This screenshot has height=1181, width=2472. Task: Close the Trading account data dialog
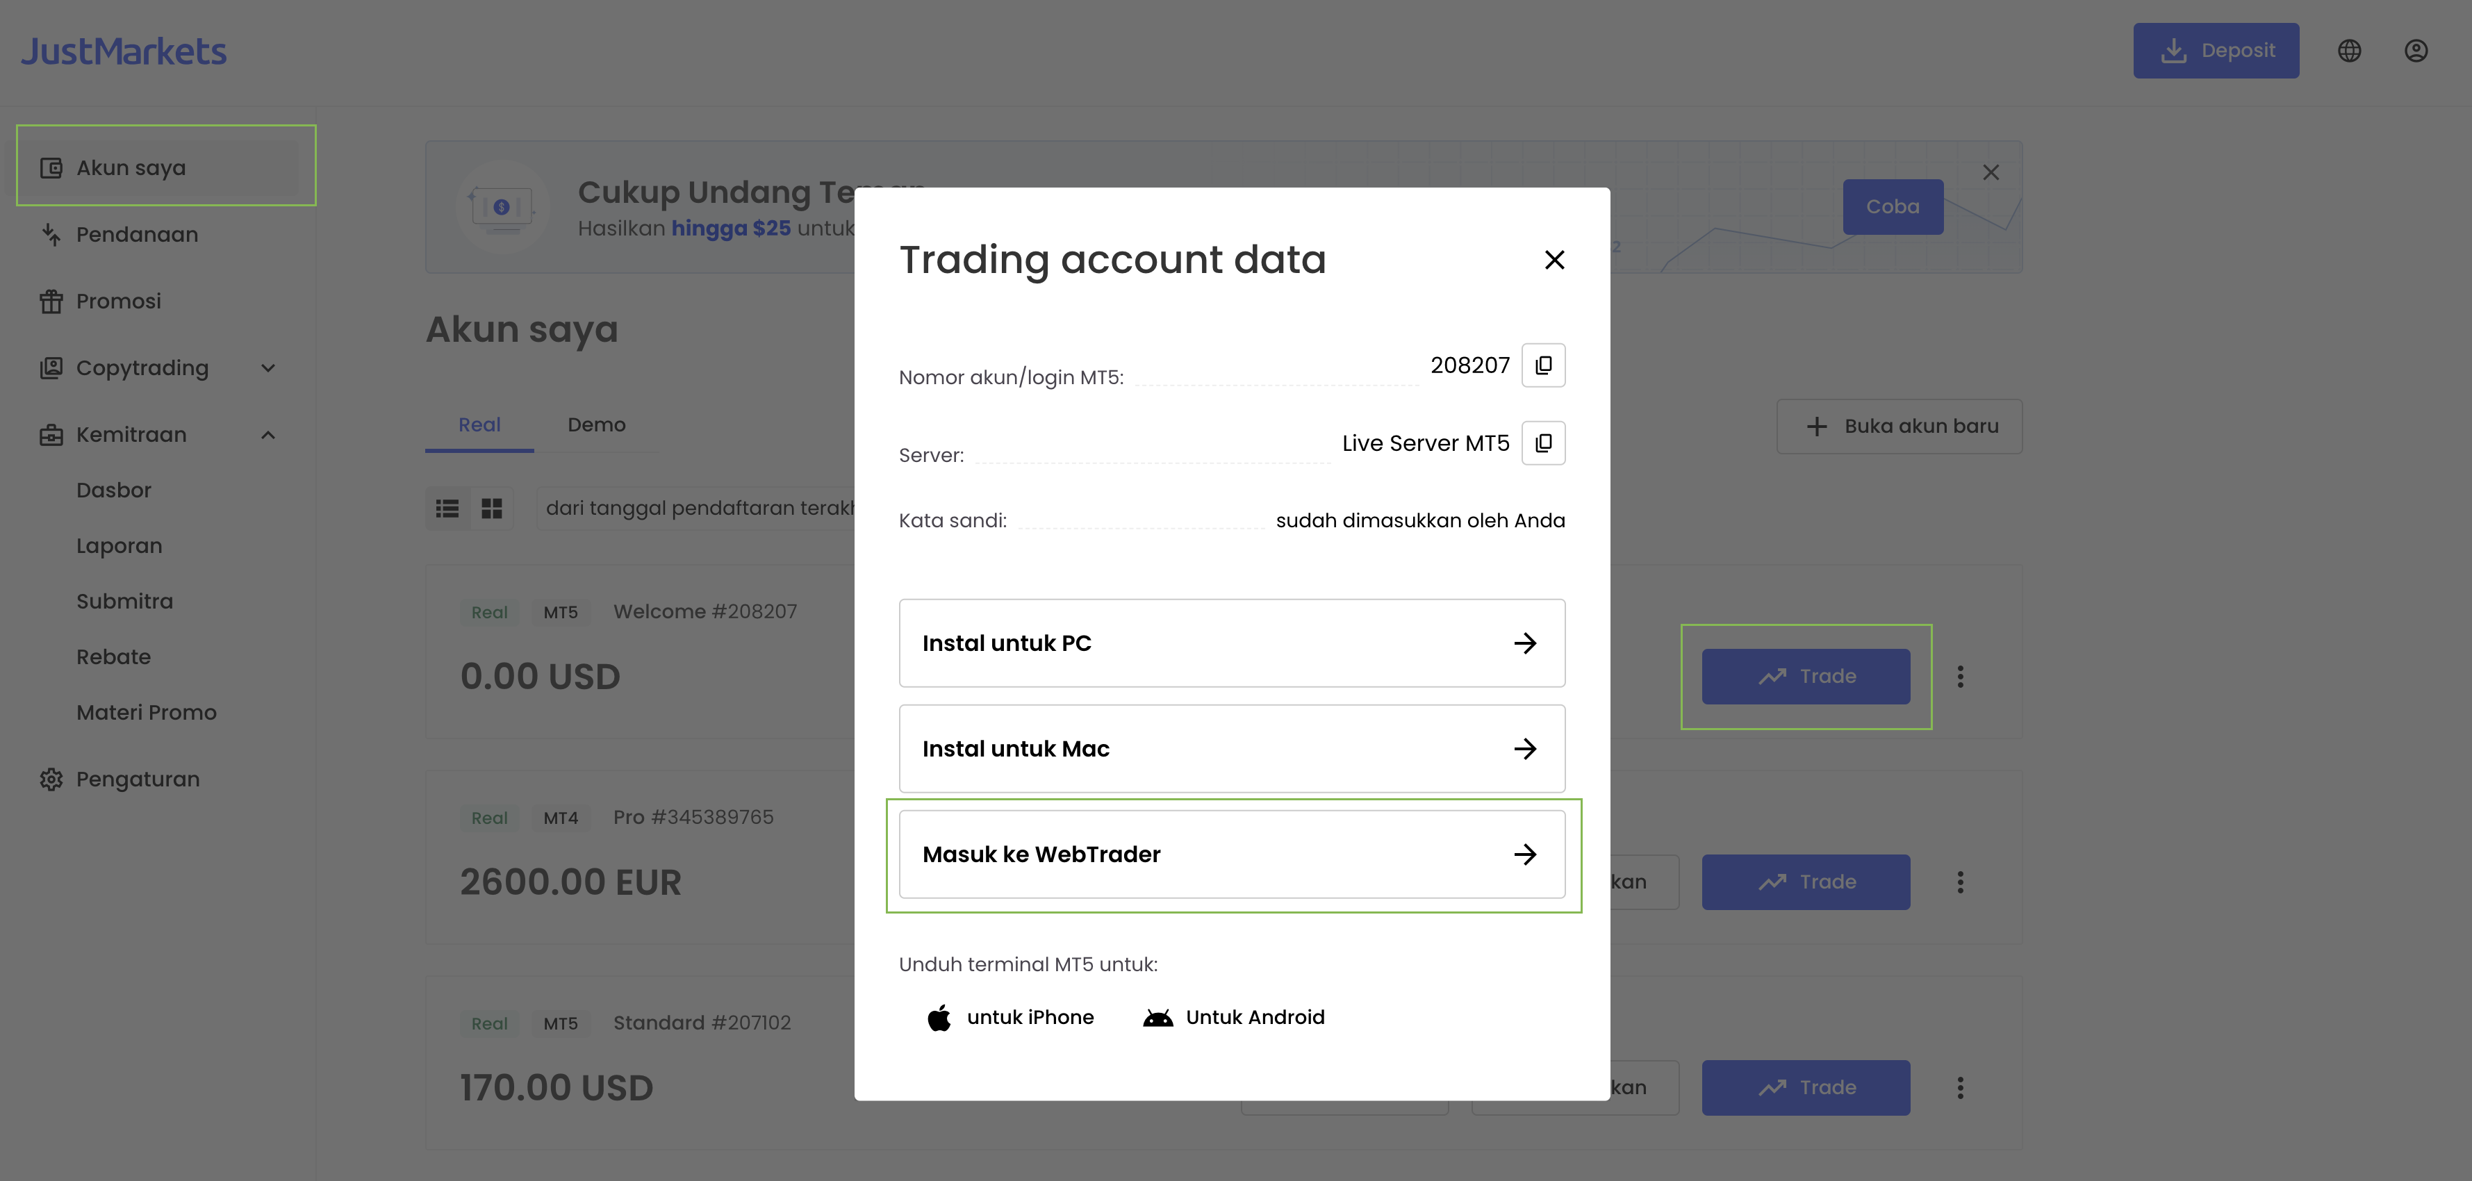(1554, 259)
